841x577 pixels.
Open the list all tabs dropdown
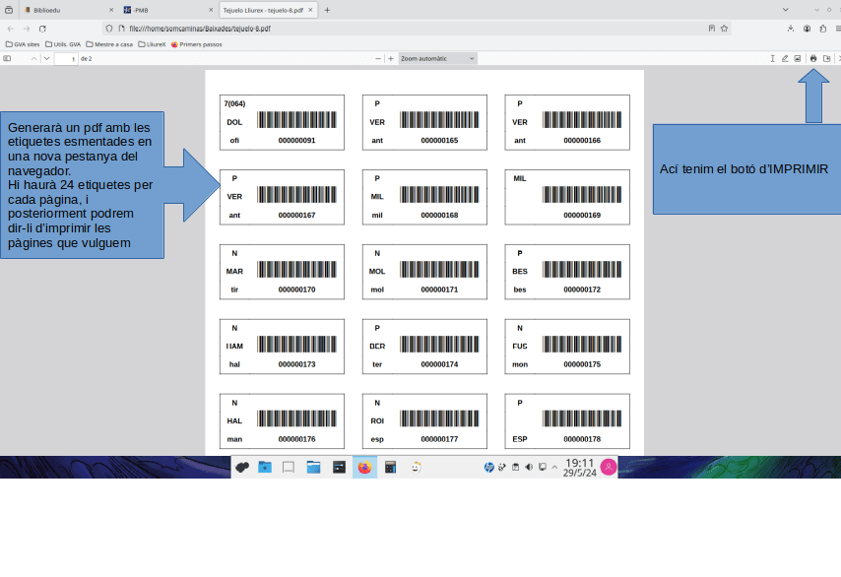point(785,10)
